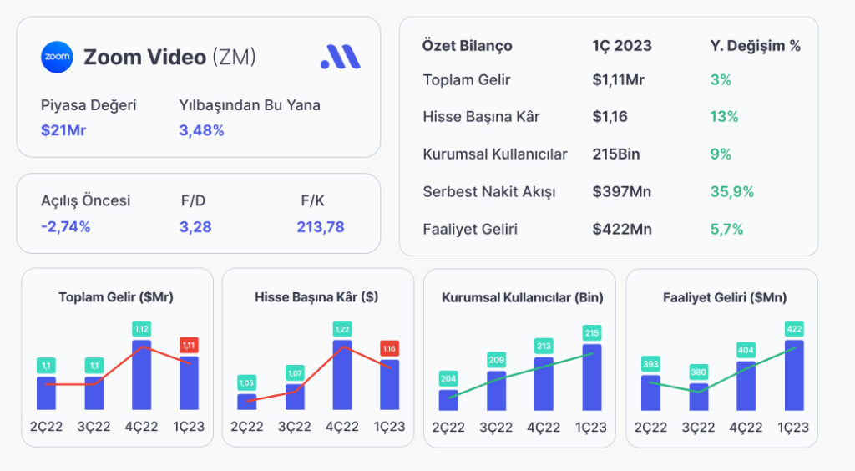The height and width of the screenshot is (471, 855).
Task: Click the red 1,11 label in revenue chart
Action: tap(189, 345)
